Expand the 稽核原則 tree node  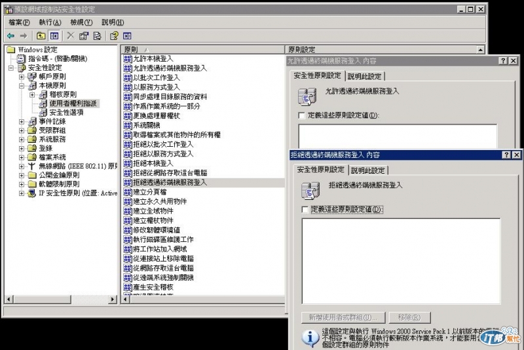tap(32, 95)
